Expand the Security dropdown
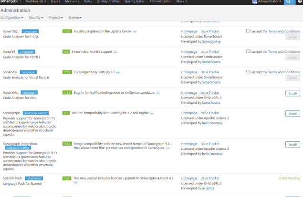This screenshot has height=197, width=303. coord(35,18)
